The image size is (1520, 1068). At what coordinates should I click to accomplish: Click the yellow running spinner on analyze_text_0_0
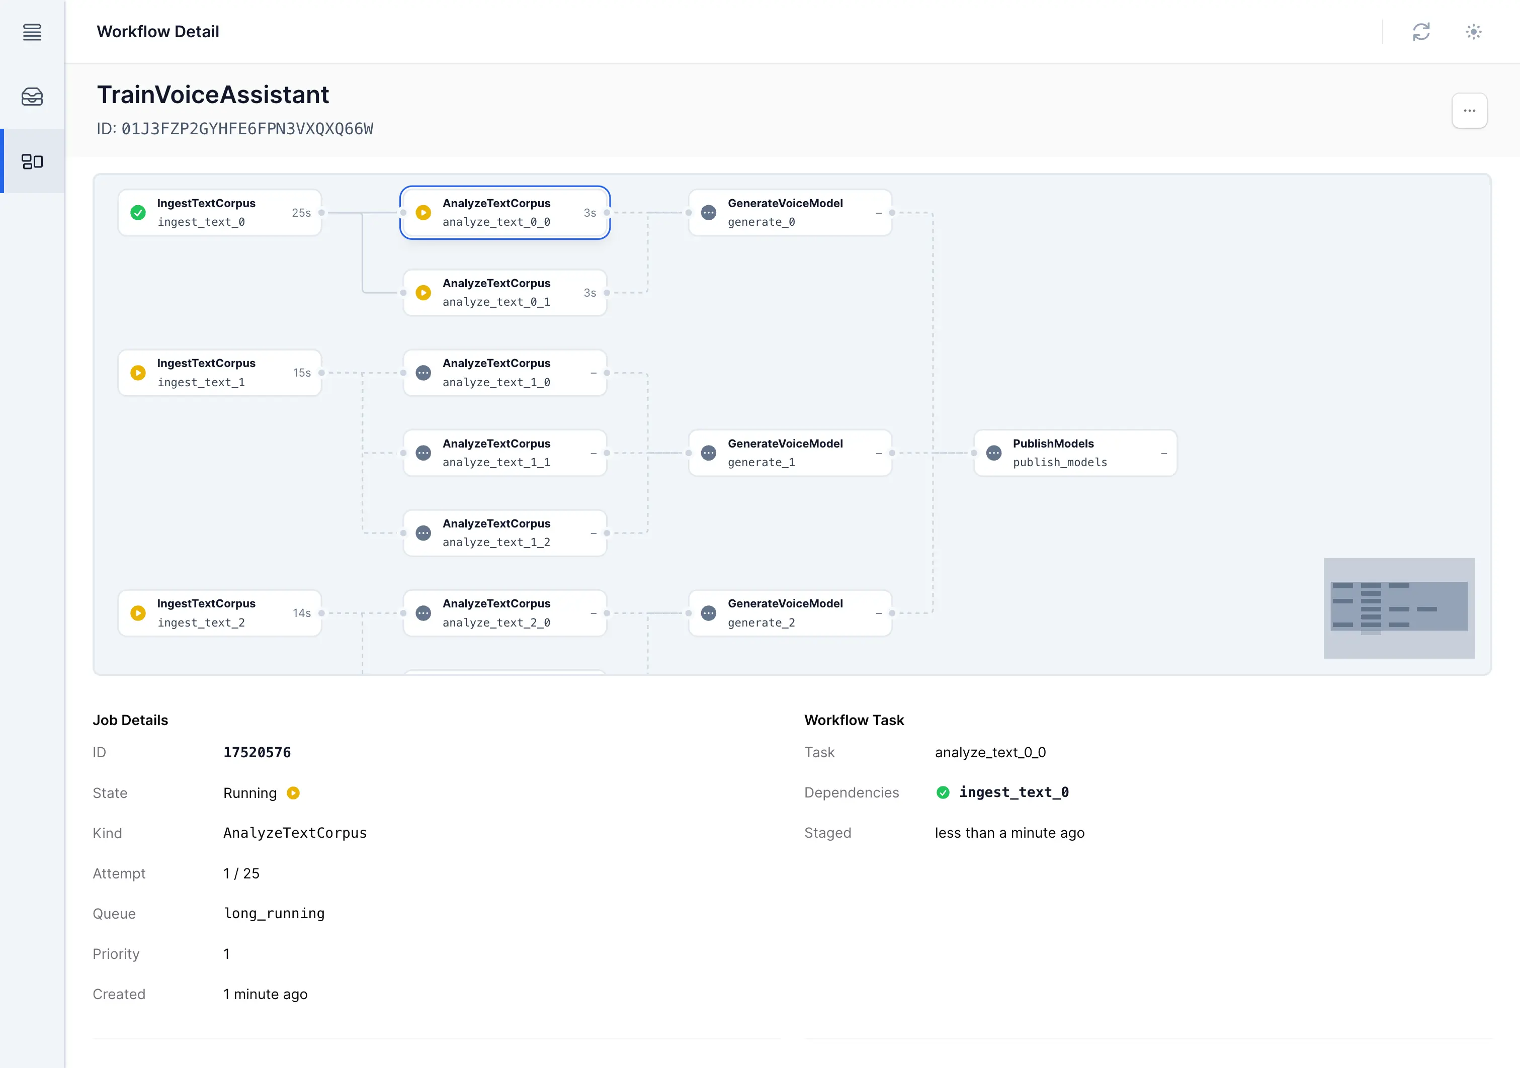click(x=424, y=213)
